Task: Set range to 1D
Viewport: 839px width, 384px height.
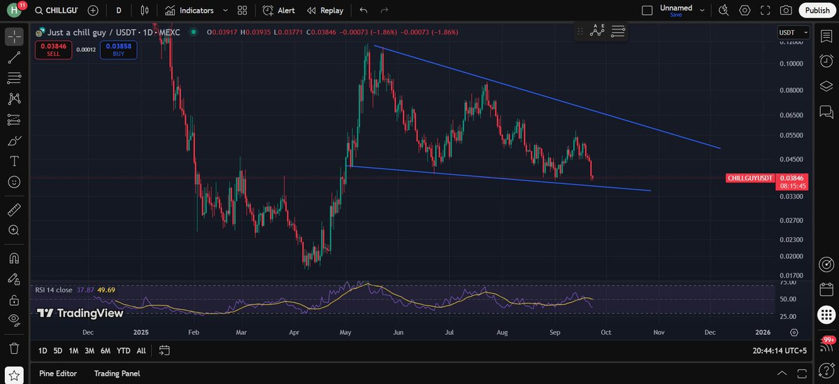Action: point(43,350)
